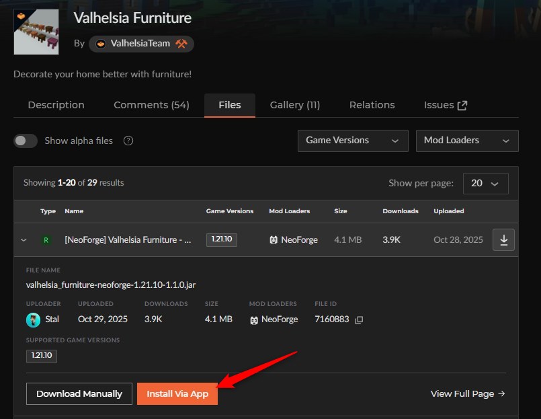Open View Full Page link
541x419 pixels.
coord(468,394)
